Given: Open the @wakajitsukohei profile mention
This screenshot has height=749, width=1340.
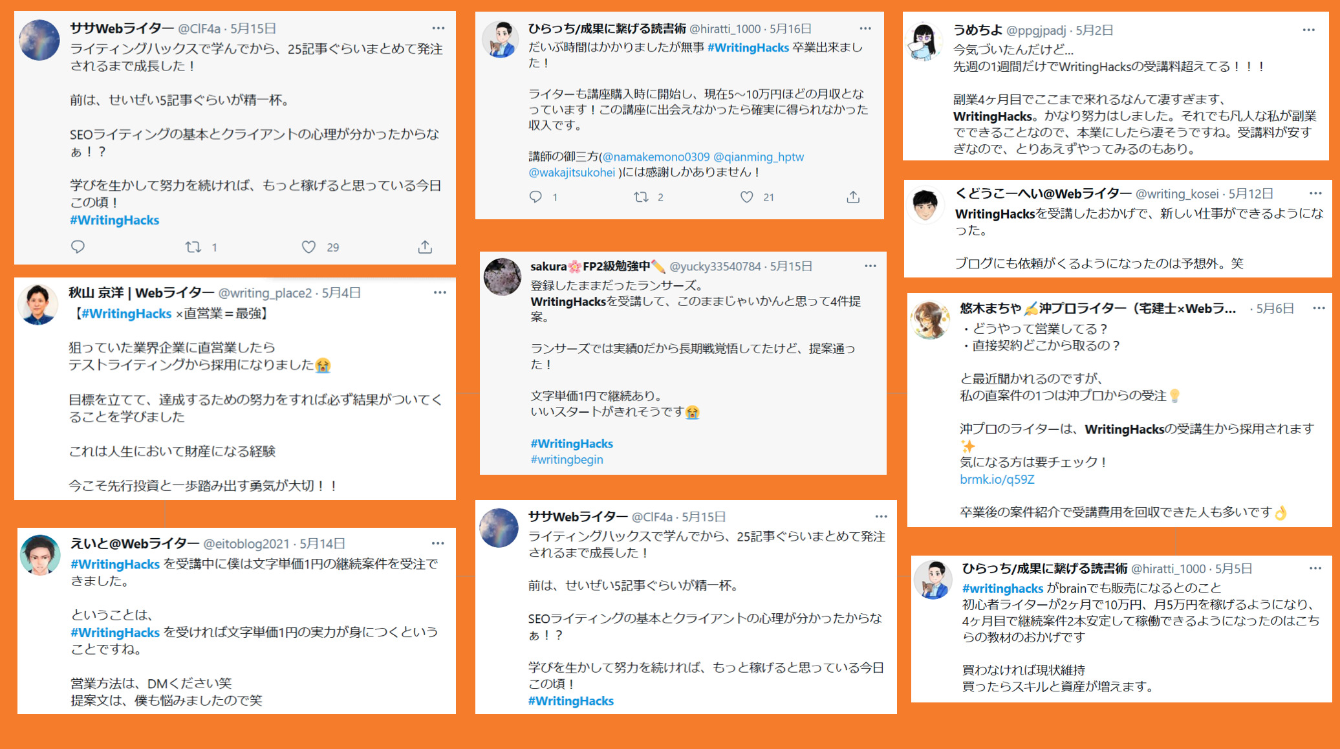Looking at the screenshot, I should pos(572,173).
